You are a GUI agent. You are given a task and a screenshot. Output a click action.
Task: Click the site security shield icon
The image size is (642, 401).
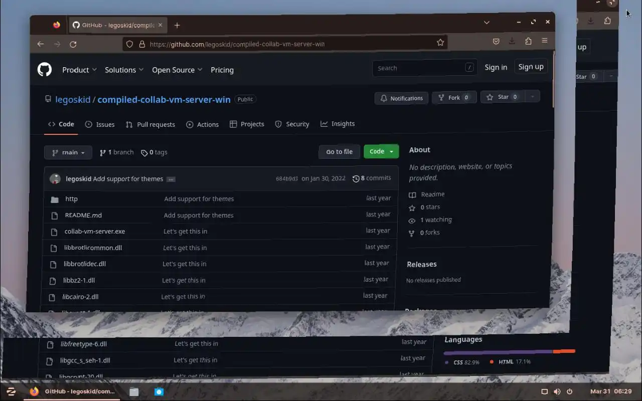click(x=129, y=44)
